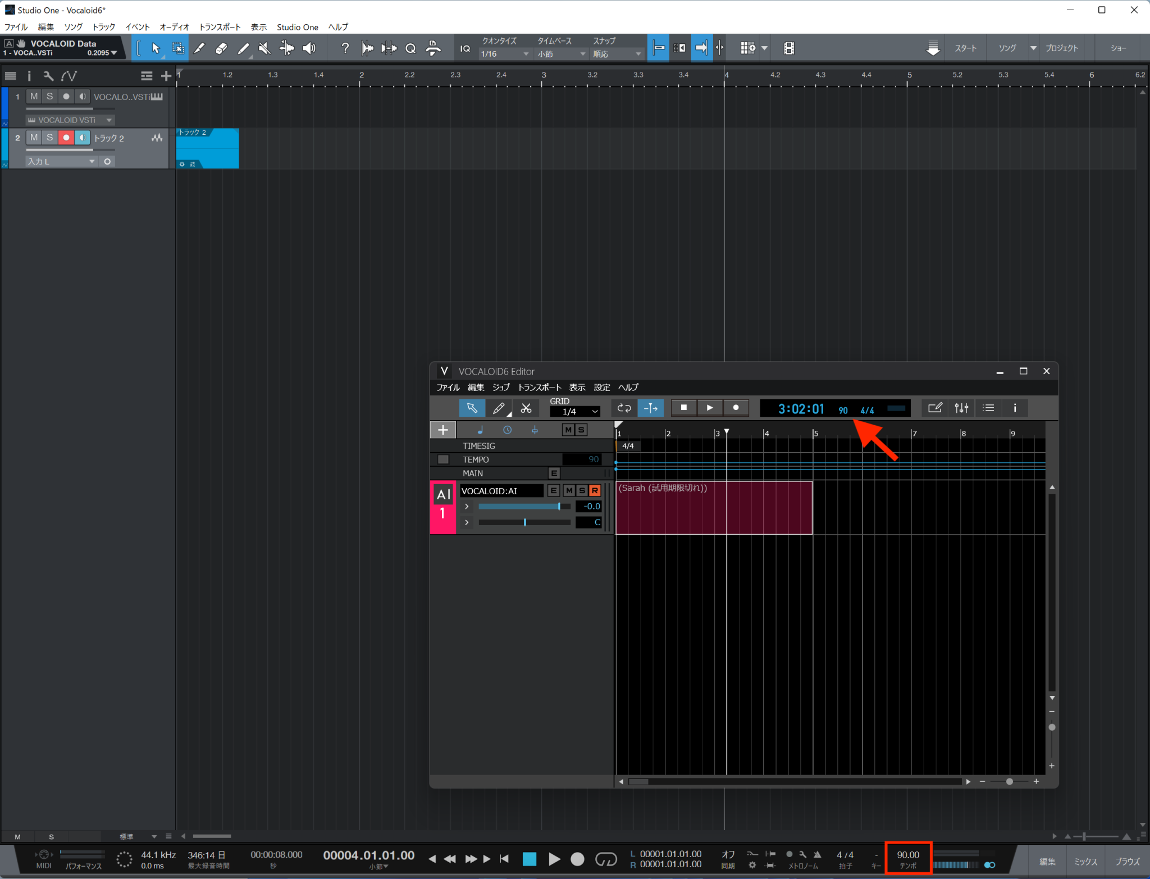The height and width of the screenshot is (879, 1150).
Task: Click the 90.00 tempo field
Action: pos(907,854)
